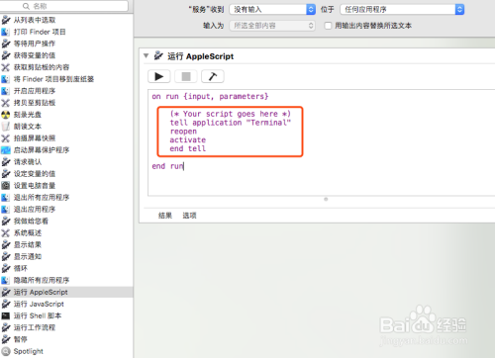495x358 pixels.
Task: Click the icon beside 显示通知
Action: click(x=6, y=256)
